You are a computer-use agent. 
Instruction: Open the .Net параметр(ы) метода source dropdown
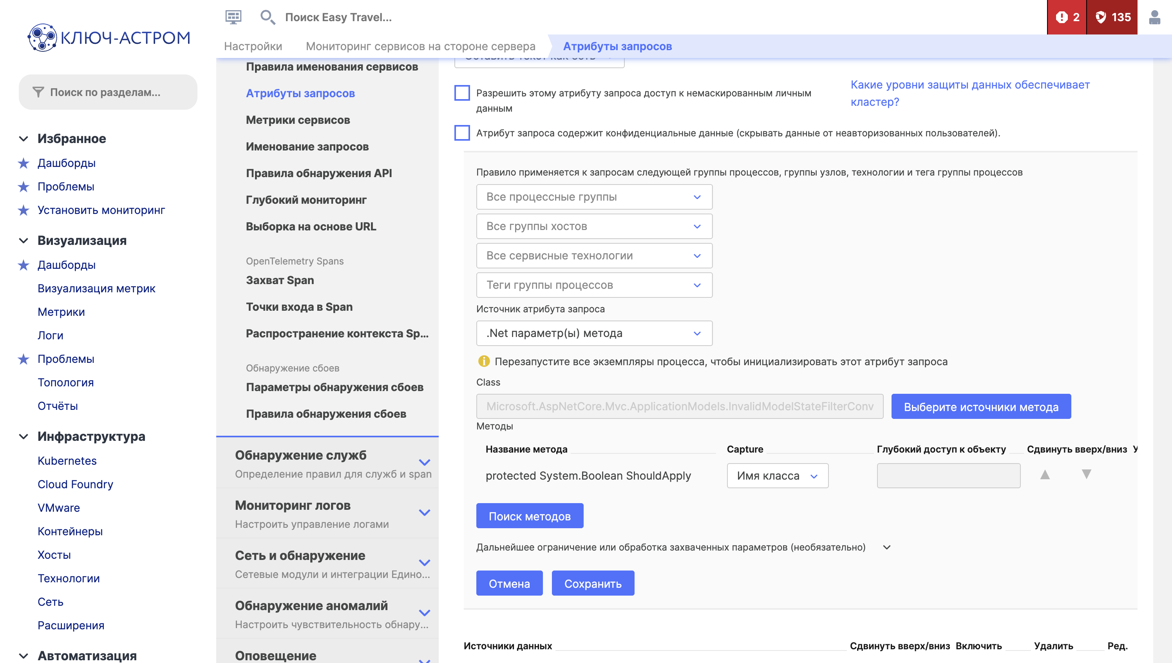pyautogui.click(x=594, y=333)
